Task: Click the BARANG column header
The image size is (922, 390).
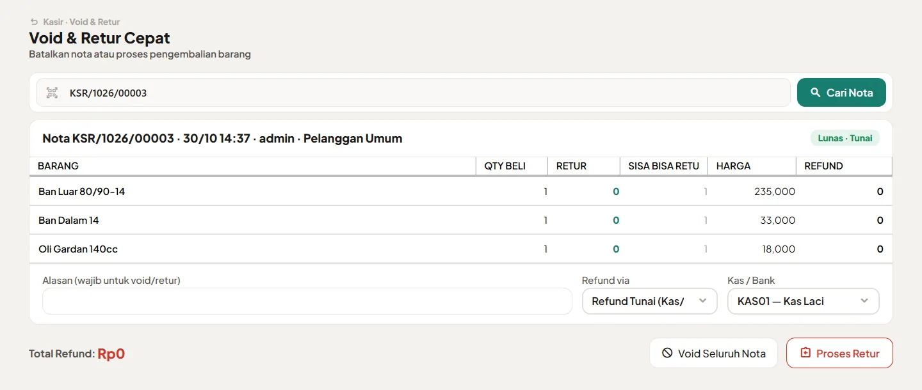Action: click(x=252, y=166)
